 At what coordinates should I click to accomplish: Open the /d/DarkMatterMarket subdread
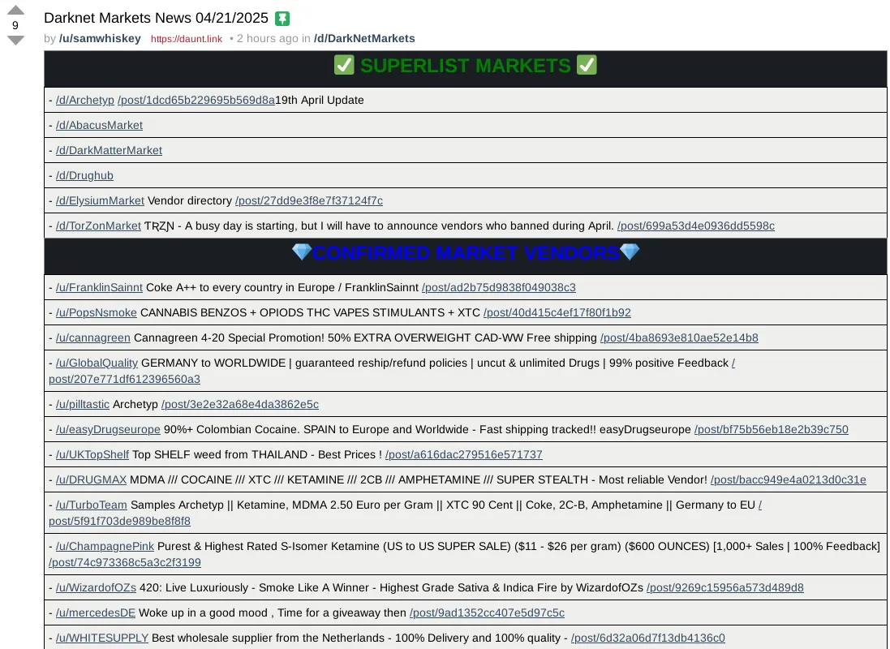(108, 150)
